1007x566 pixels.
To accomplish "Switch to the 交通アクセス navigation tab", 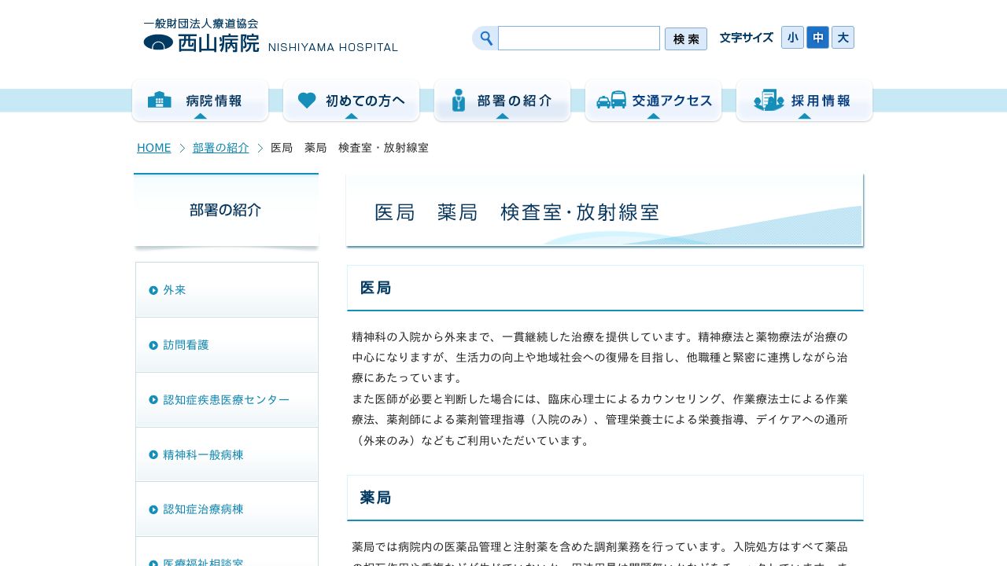I will 653,100.
